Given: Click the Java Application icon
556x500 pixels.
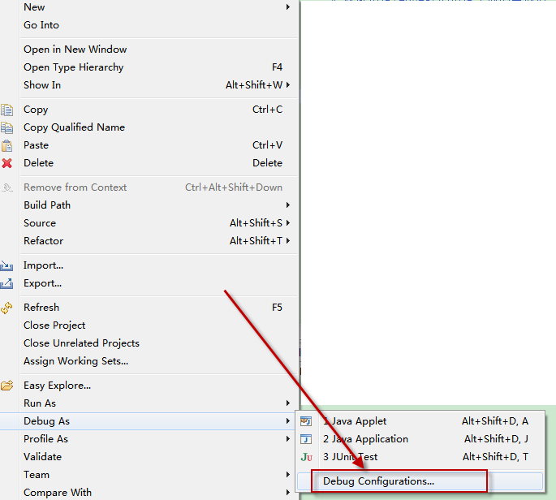Looking at the screenshot, I should 306,439.
